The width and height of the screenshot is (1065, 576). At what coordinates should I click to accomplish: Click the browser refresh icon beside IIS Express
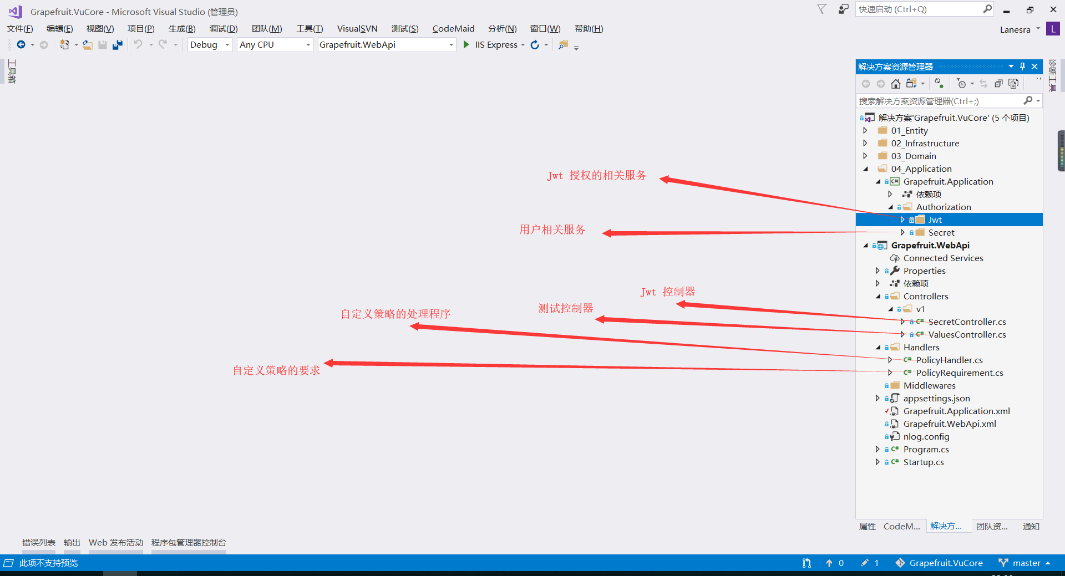click(535, 45)
